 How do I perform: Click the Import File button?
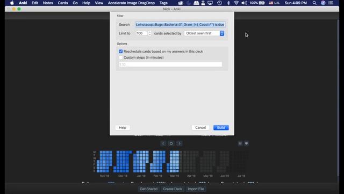(x=196, y=189)
